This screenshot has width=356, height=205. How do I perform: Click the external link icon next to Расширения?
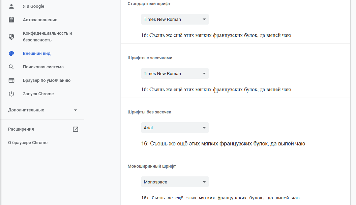[x=76, y=129]
